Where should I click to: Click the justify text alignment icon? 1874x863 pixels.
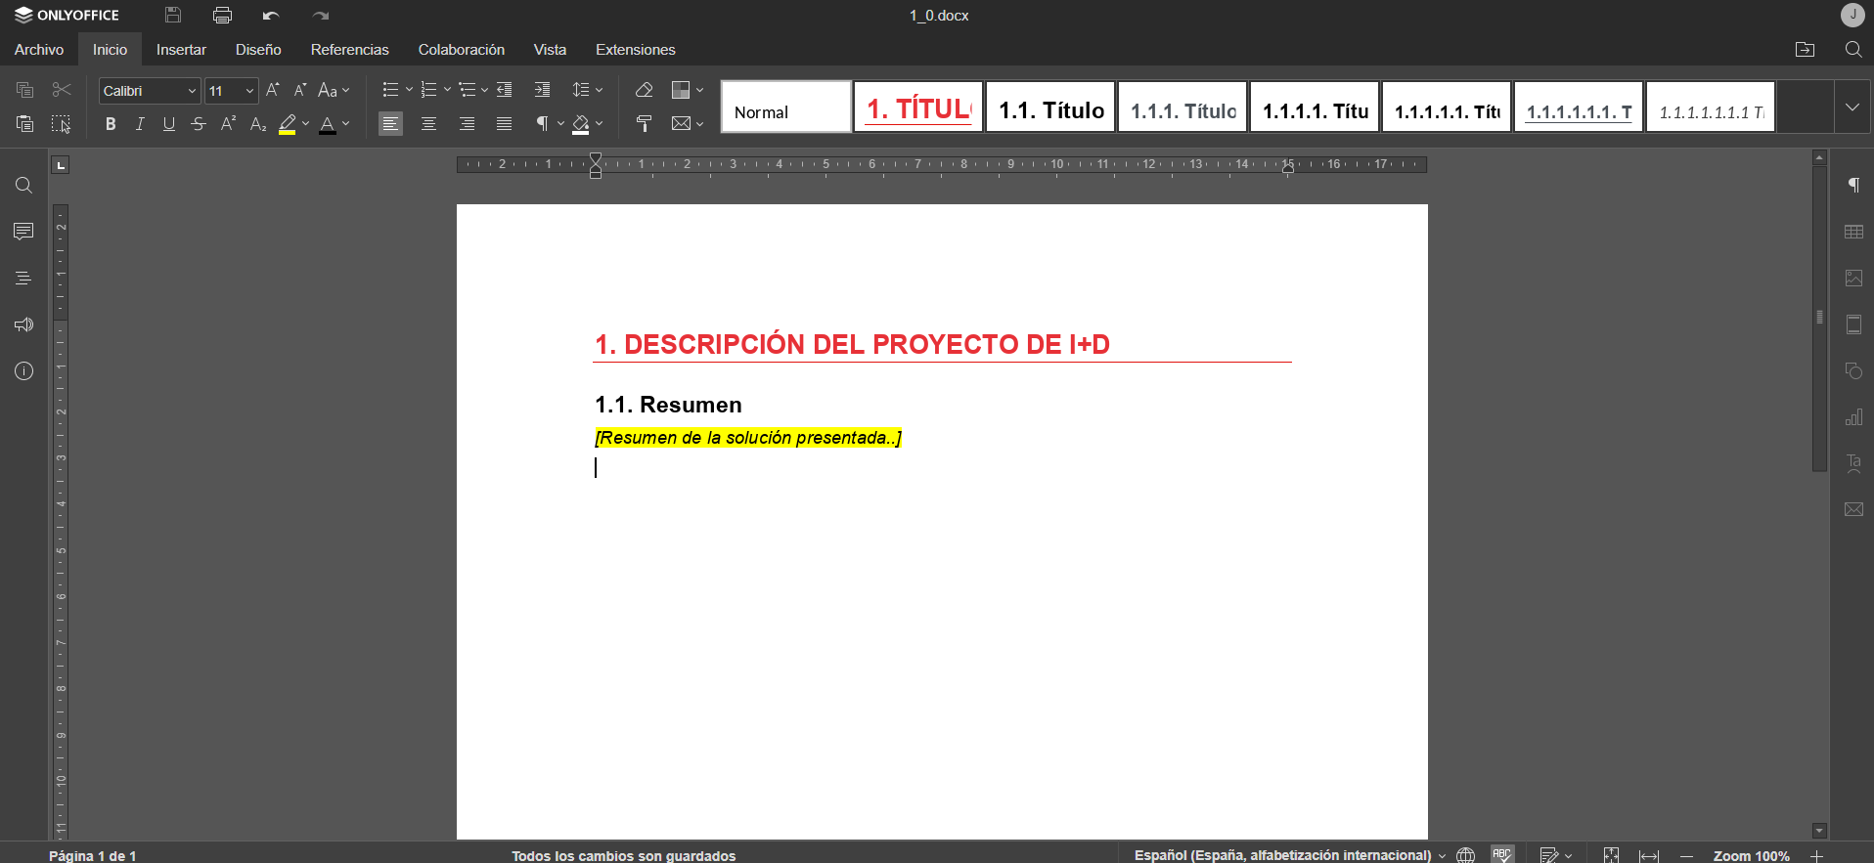coord(504,124)
